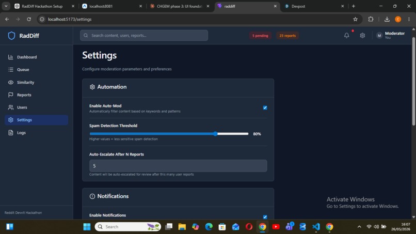Click the Similarity eye icon
The image size is (416, 234).
11,82
